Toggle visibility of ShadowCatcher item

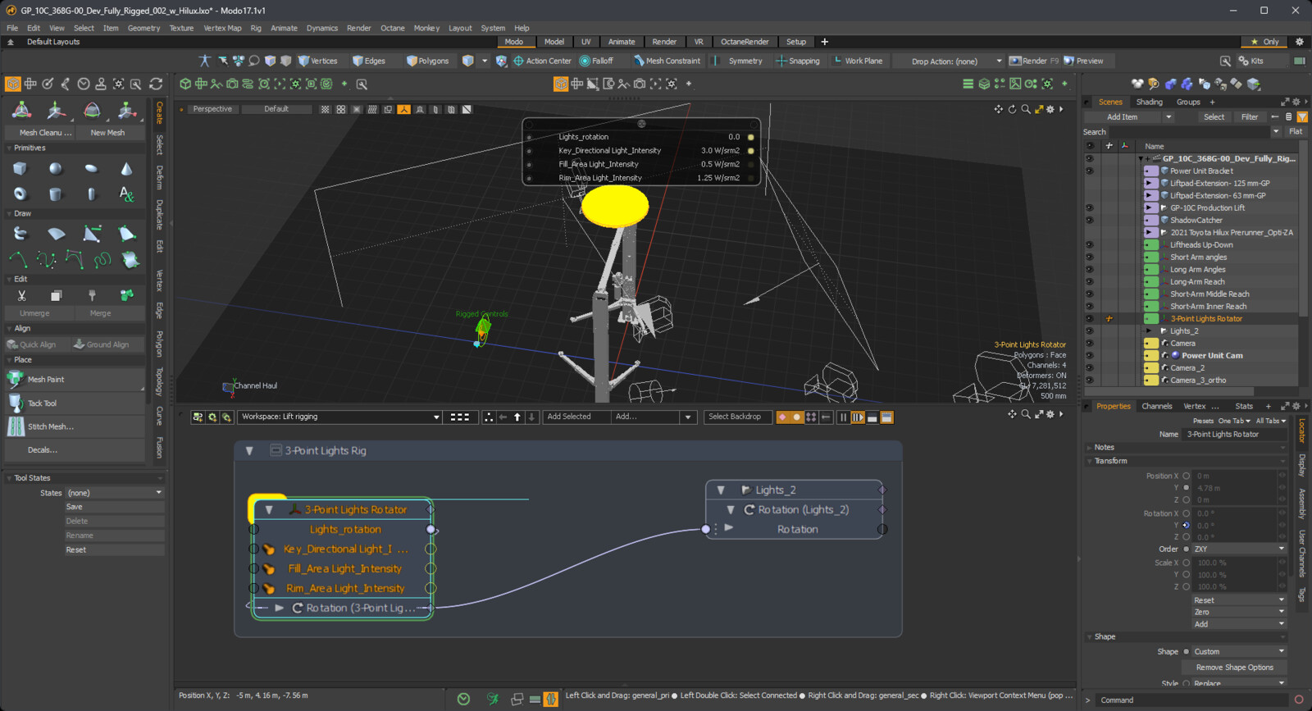point(1090,221)
